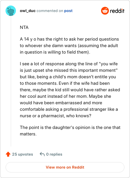The height and width of the screenshot is (178, 130).
Task: Click the gray "commented on" text
Action: click(x=50, y=11)
